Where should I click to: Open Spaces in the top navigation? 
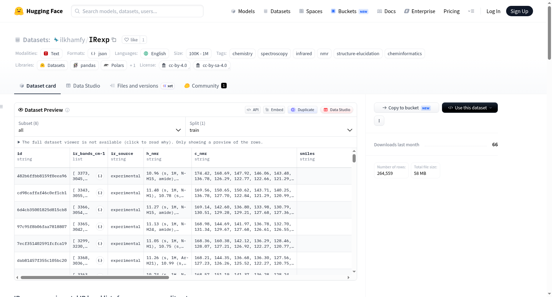pyautogui.click(x=311, y=11)
